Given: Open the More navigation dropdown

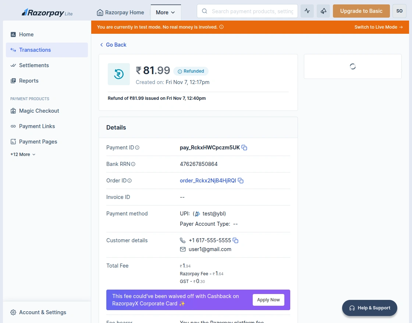Looking at the screenshot, I should tap(166, 12).
